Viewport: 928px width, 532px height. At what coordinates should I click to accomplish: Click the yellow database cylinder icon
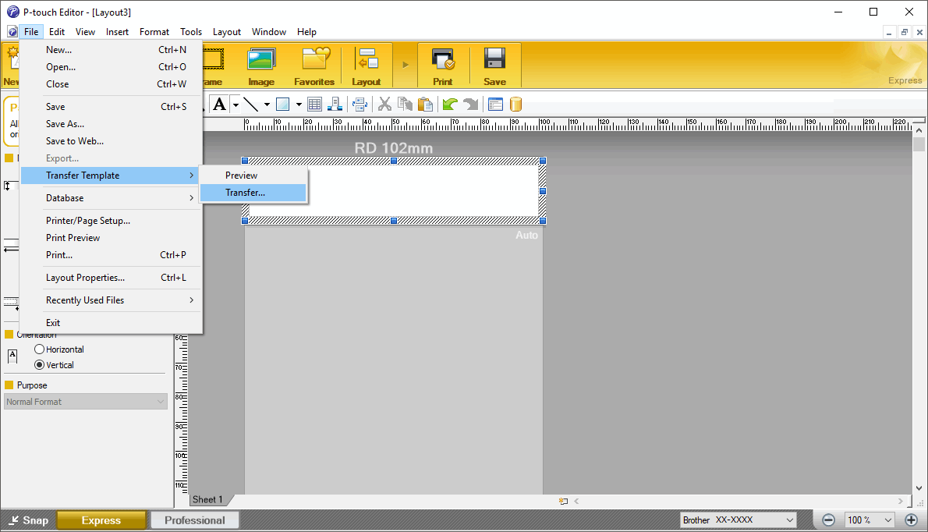(x=515, y=105)
